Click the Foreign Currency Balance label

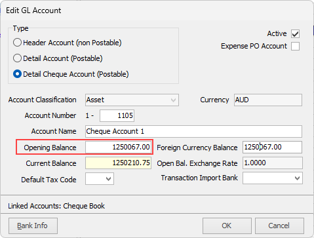tap(197, 148)
